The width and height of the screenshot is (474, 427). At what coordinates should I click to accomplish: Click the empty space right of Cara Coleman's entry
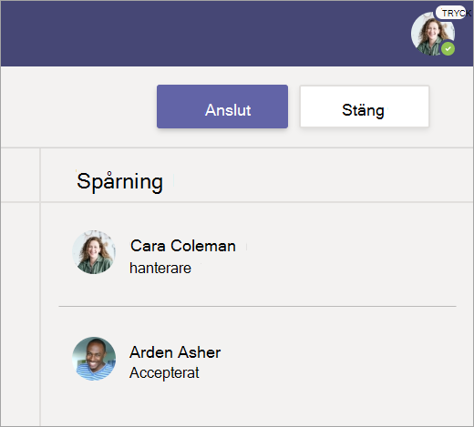(x=349, y=253)
